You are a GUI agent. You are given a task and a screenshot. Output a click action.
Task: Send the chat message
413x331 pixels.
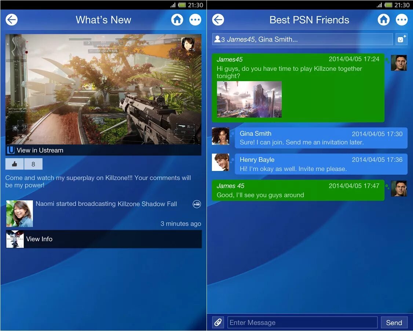(394, 322)
